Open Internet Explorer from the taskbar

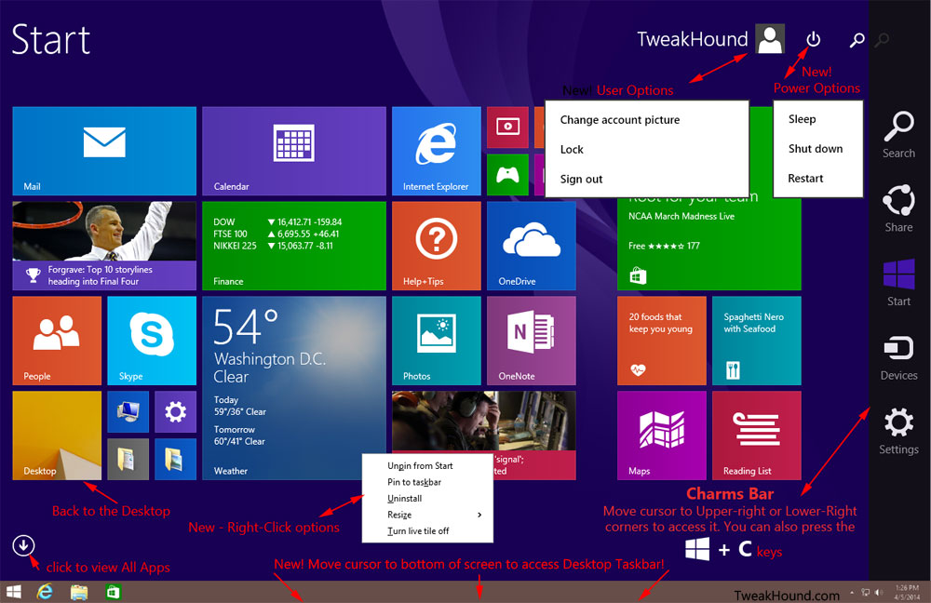tap(45, 592)
